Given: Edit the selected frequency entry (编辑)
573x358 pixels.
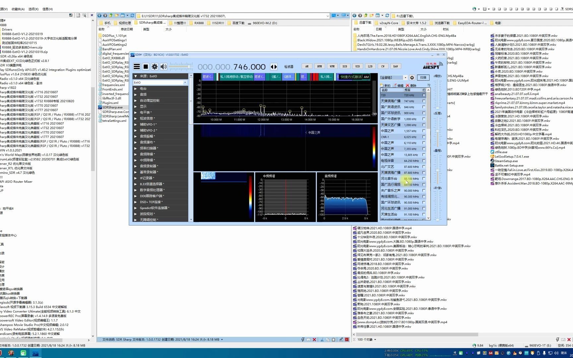Looking at the screenshot, I should click(x=398, y=86).
